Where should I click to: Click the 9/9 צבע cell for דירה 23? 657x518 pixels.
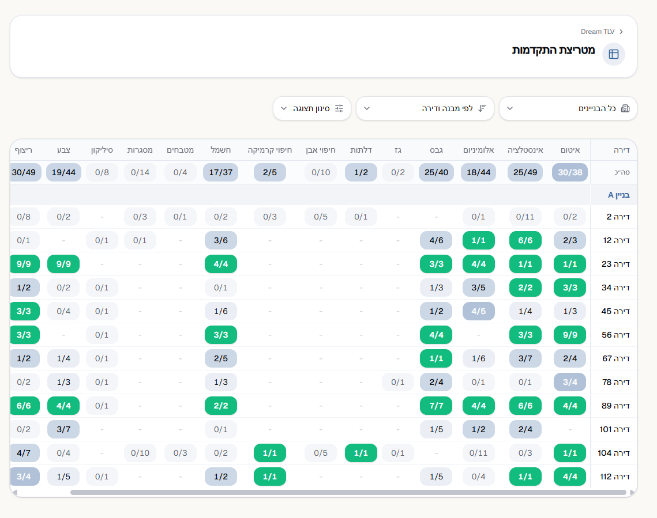63,264
